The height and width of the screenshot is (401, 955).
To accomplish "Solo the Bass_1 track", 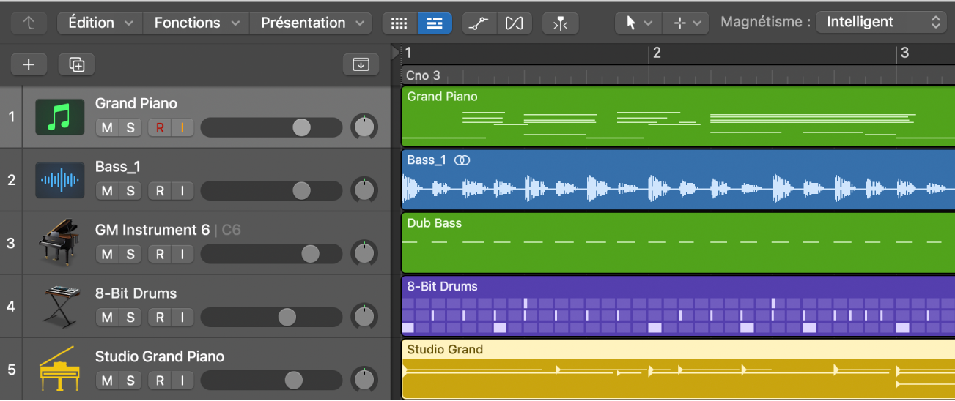I will (130, 191).
